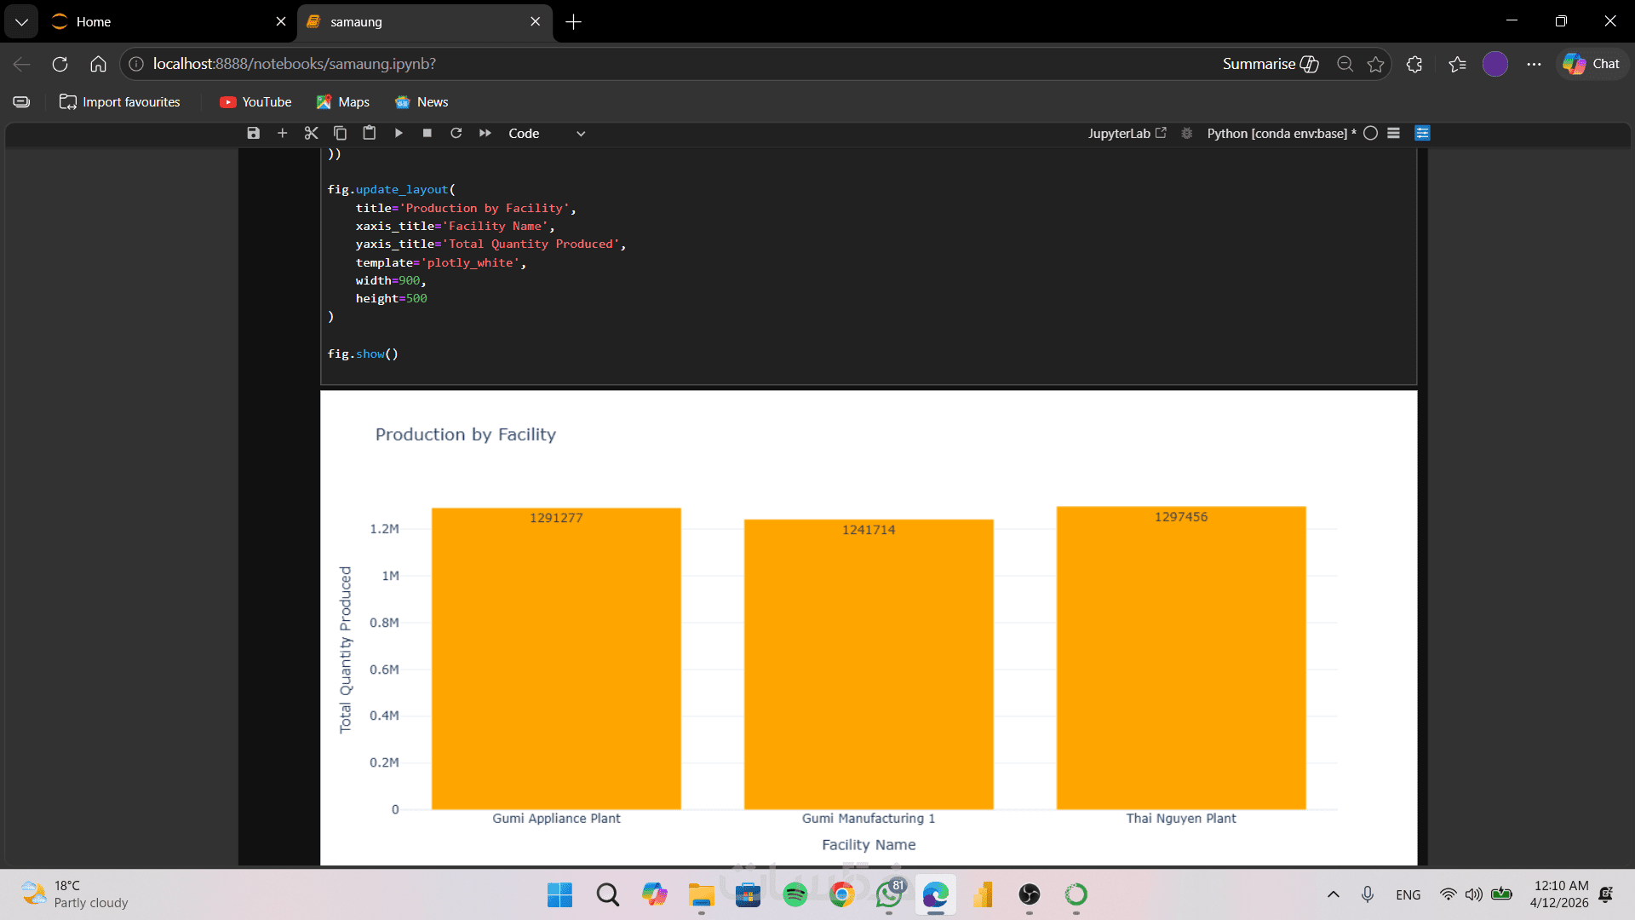This screenshot has height=920, width=1635.
Task: Interrupt the kernel with stop icon
Action: coord(427,133)
